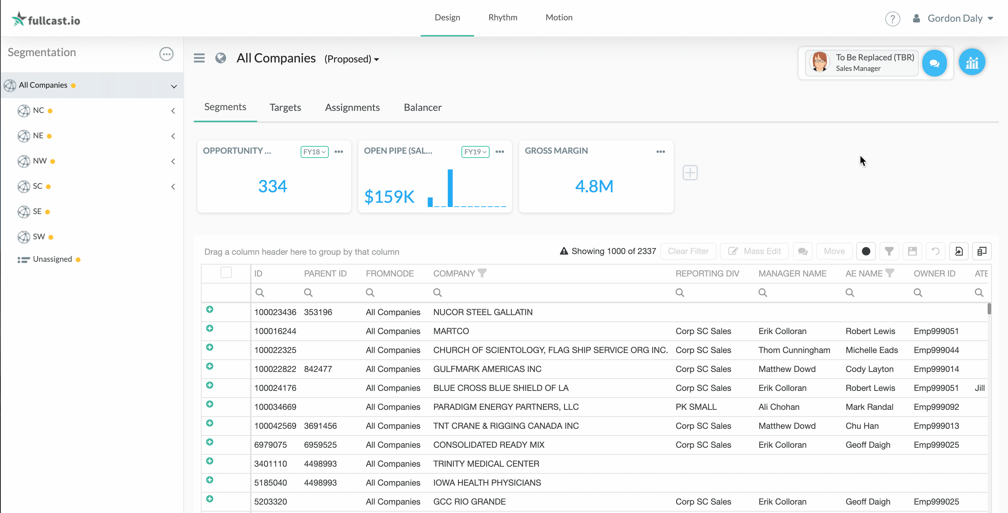1008x513 pixels.
Task: Click the help question mark icon
Action: pyautogui.click(x=892, y=19)
